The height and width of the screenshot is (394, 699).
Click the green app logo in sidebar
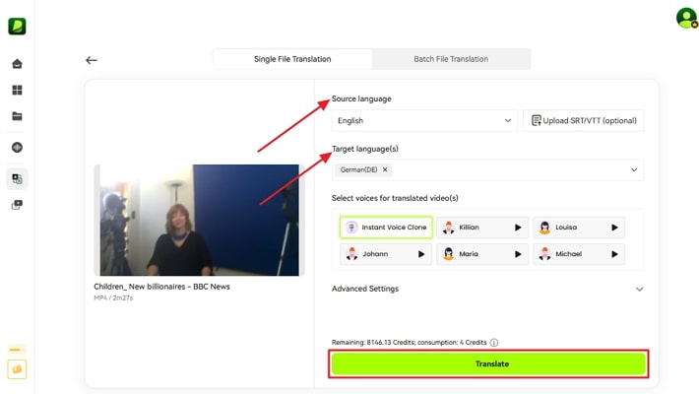click(x=17, y=27)
